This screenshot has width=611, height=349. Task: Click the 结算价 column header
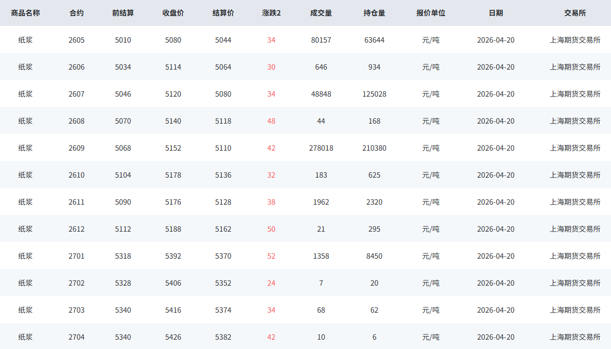[223, 13]
